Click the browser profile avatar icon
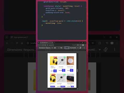 pos(83,45)
